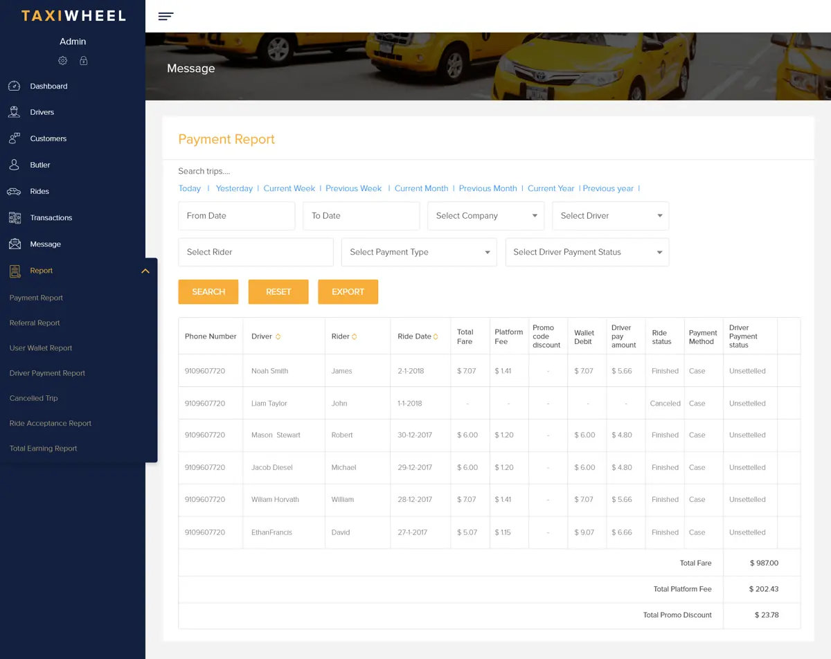
Task: Sort table by Rider column arrows
Action: click(x=354, y=336)
